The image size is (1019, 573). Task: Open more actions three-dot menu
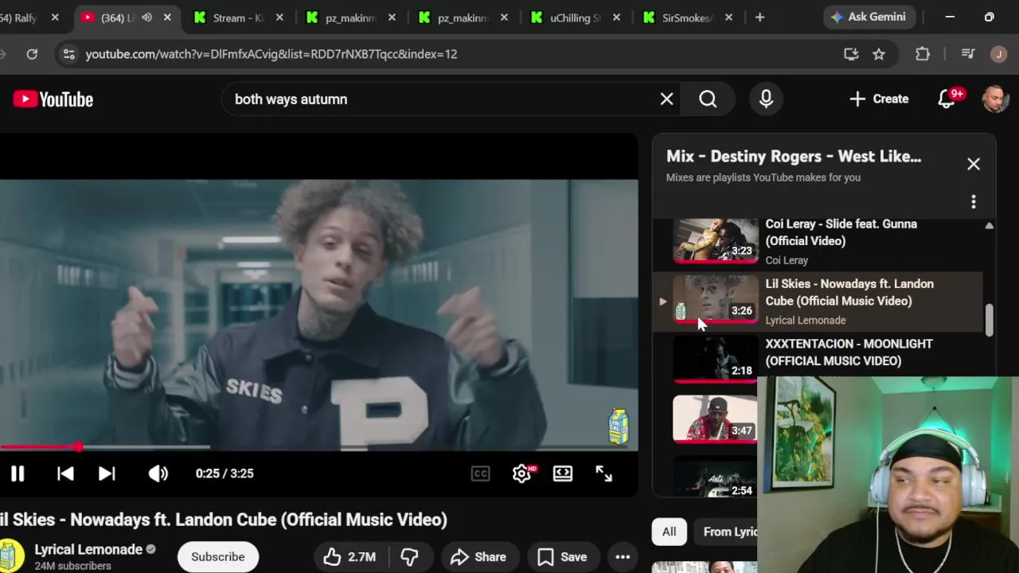coord(623,557)
